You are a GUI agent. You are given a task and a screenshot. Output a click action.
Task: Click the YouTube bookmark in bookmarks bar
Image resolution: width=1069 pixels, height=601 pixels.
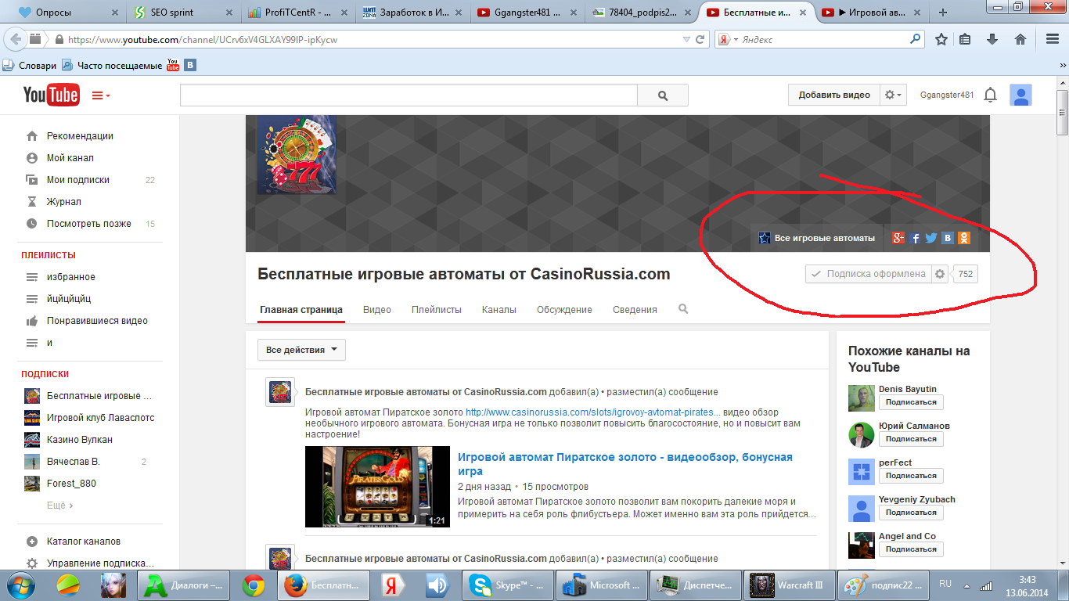tap(174, 66)
